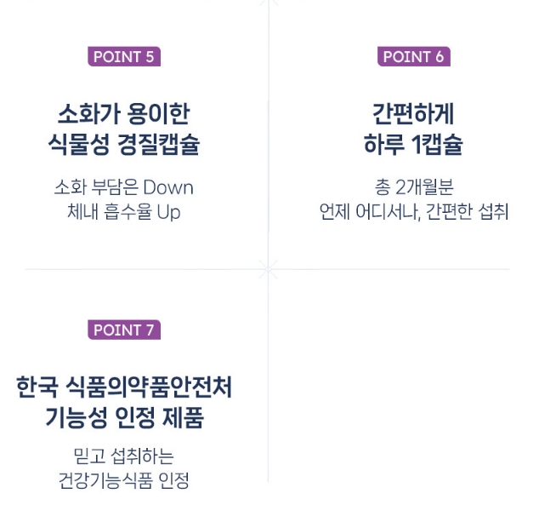
Task: Click the text '건강기능식품 인정'
Action: click(124, 480)
